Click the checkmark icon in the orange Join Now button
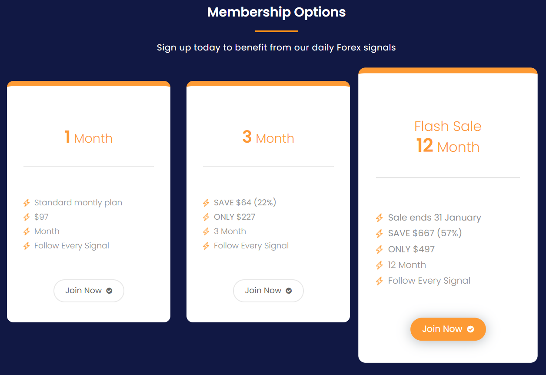Screen dimensions: 546x375 coord(470,329)
